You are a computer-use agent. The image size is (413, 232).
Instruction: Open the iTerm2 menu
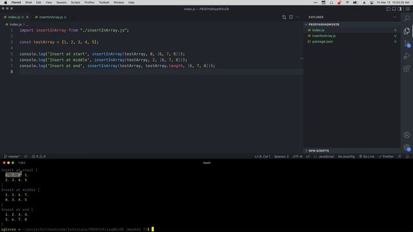click(16, 3)
